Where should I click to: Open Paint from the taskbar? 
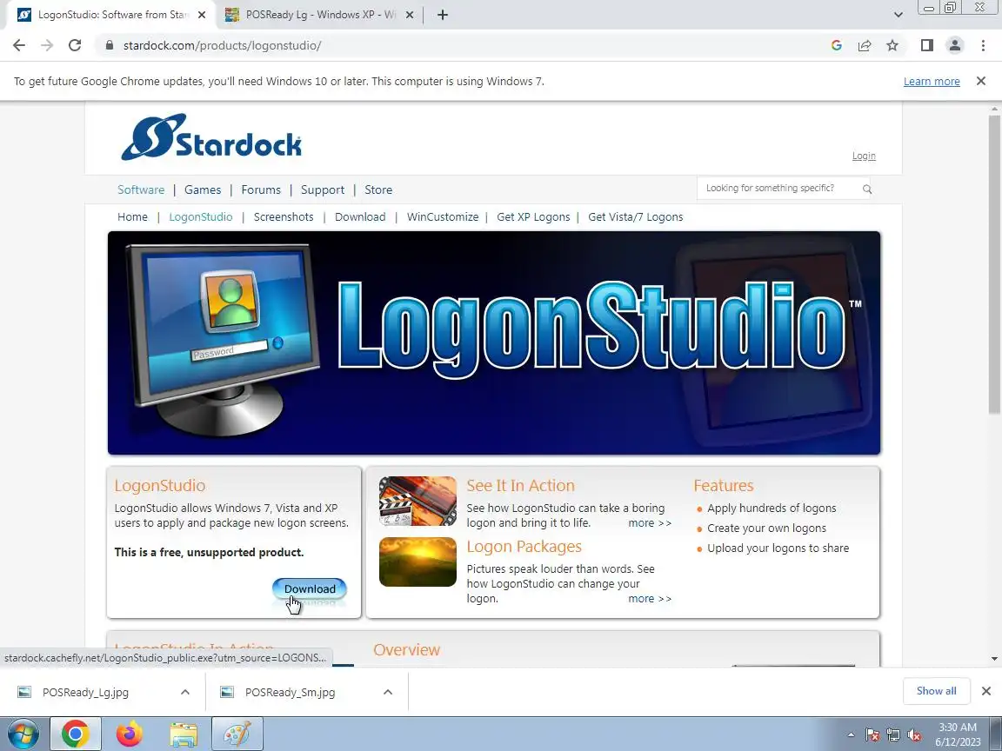point(237,734)
